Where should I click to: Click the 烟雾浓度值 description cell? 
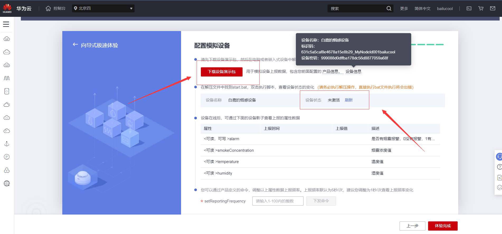381,150
